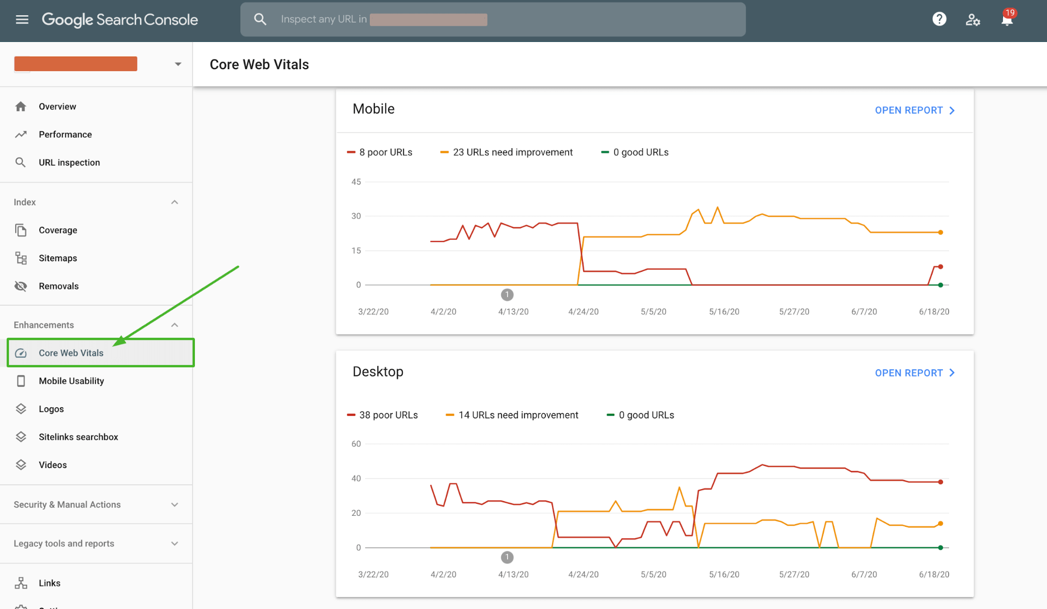Click the help question mark button
Screen dimensions: 1047x609
(941, 19)
